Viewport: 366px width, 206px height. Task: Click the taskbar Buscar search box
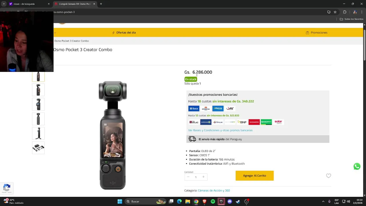[x=146, y=201]
